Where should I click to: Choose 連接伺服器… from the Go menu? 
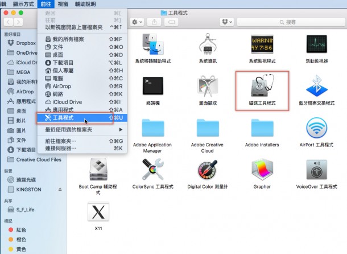82,148
